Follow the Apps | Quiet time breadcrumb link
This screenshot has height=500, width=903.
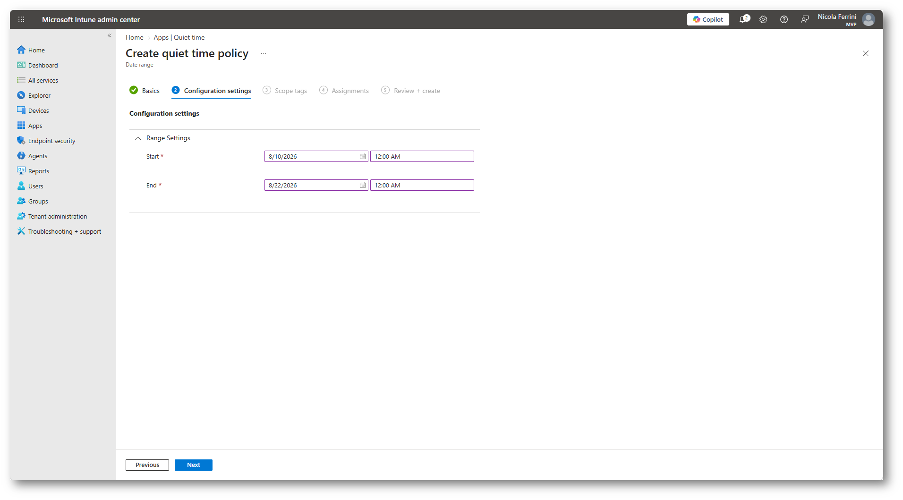pos(179,37)
